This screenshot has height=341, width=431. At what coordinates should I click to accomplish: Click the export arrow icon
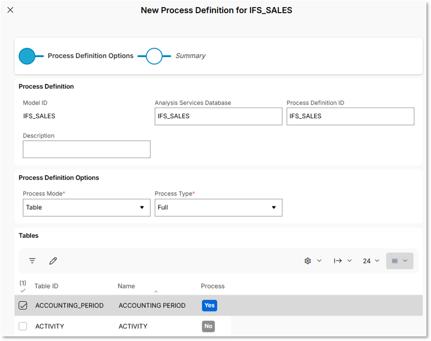point(338,260)
